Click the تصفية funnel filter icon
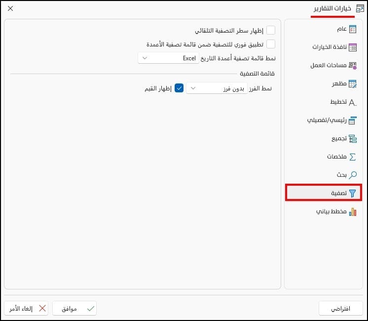368x321 pixels. click(353, 193)
